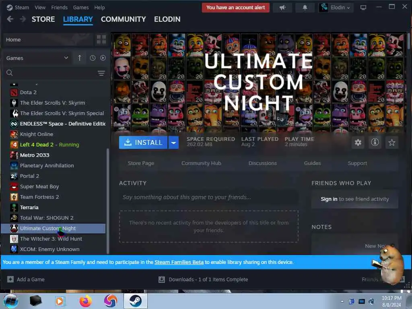Follow the Steam Families Beta link
Image resolution: width=412 pixels, height=309 pixels.
(x=179, y=262)
